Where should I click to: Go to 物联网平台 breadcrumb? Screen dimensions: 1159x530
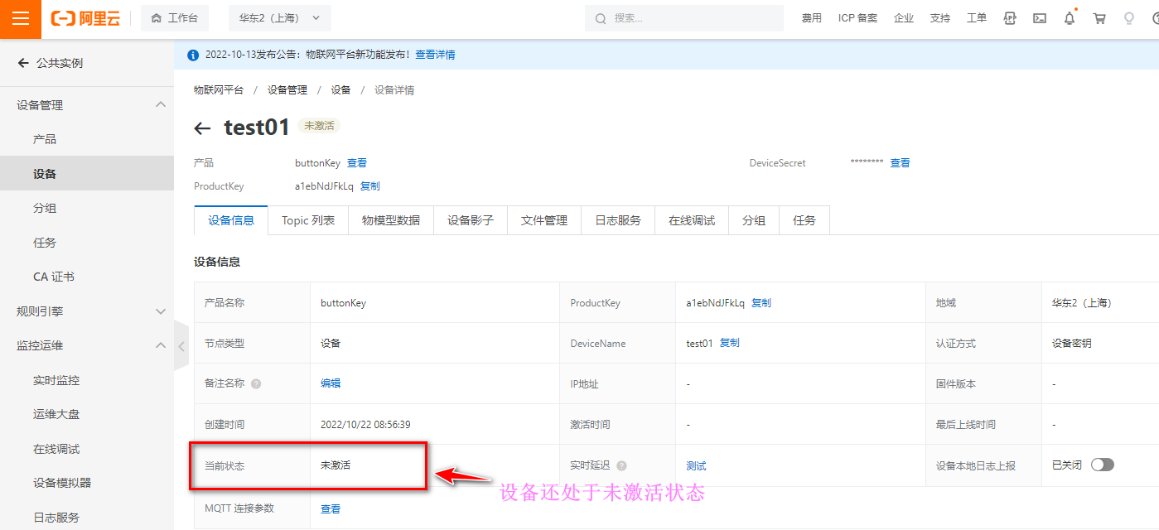(219, 89)
